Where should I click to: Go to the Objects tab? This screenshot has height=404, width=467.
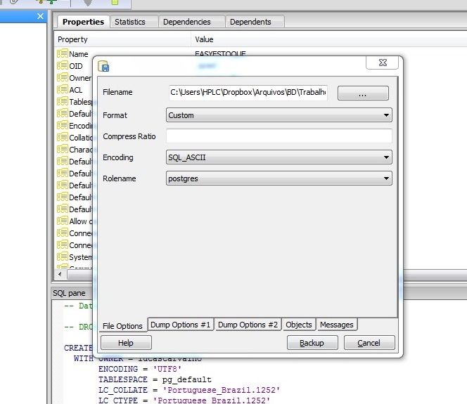pyautogui.click(x=299, y=325)
